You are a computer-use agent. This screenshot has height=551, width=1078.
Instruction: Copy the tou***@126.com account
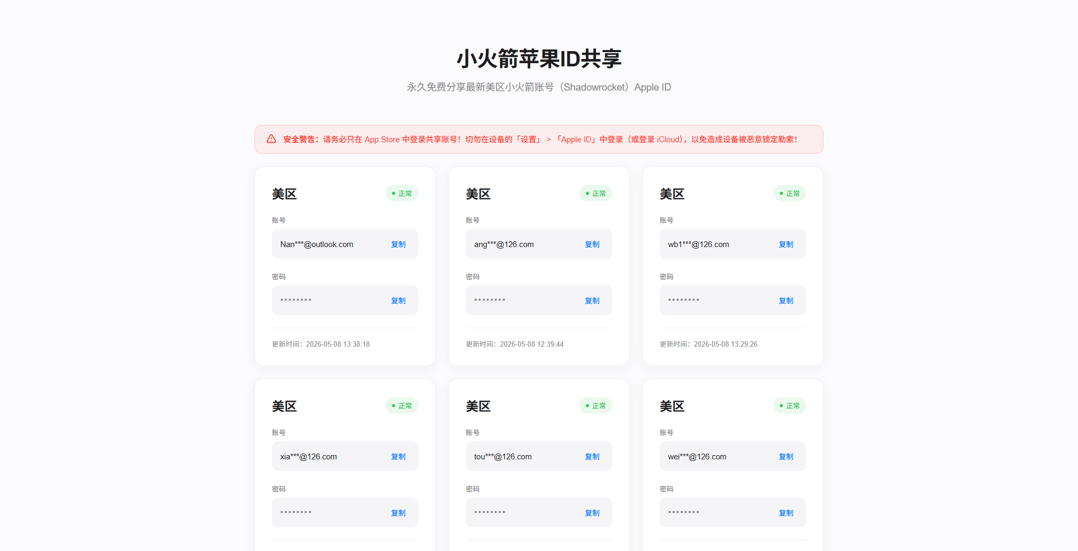tap(592, 457)
